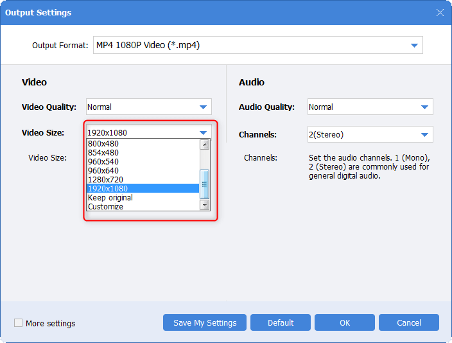Click the list scrollbar up arrow
The image size is (452, 343).
205,145
